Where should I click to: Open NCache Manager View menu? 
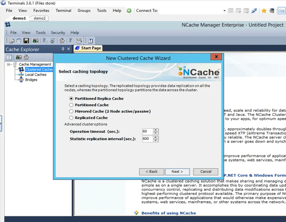[x=26, y=33]
